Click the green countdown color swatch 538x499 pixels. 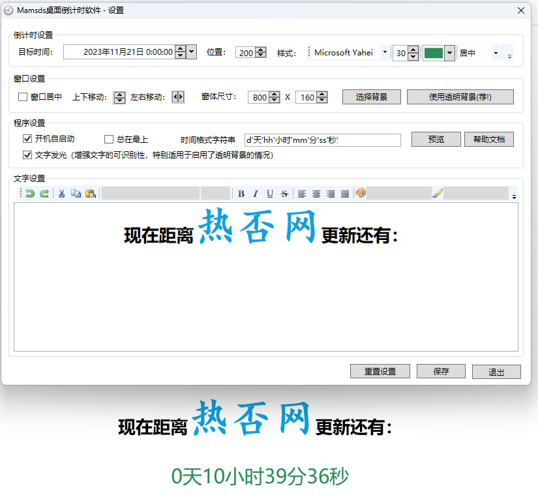point(434,53)
